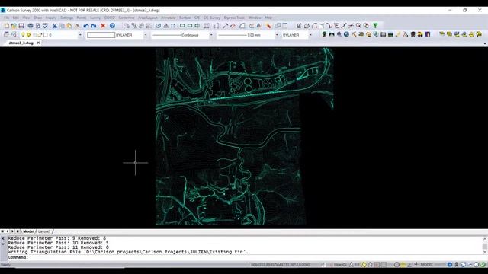Toggle the yellow crosshair snap icon
This screenshot has width=488, height=274.
[x=403, y=265]
